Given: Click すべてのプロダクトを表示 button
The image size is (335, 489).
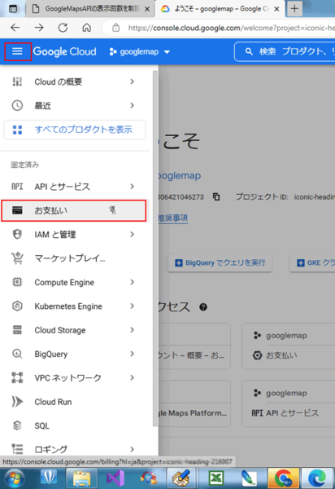Looking at the screenshot, I should click(75, 130).
